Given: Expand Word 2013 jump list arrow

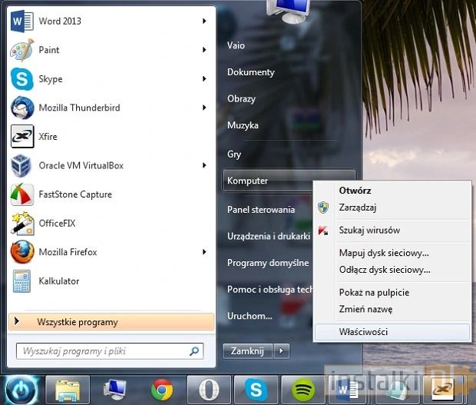Looking at the screenshot, I should click(204, 21).
